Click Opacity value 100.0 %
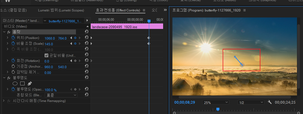Image resolution: width=303 pixels, height=114 pixels. coord(51,90)
